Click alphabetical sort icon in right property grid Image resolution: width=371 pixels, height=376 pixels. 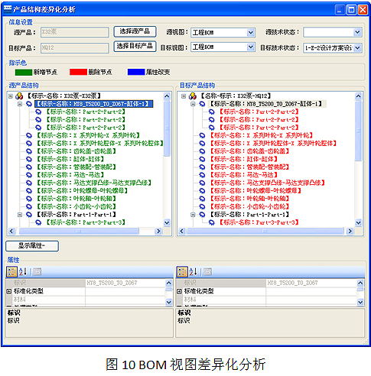coord(193,272)
